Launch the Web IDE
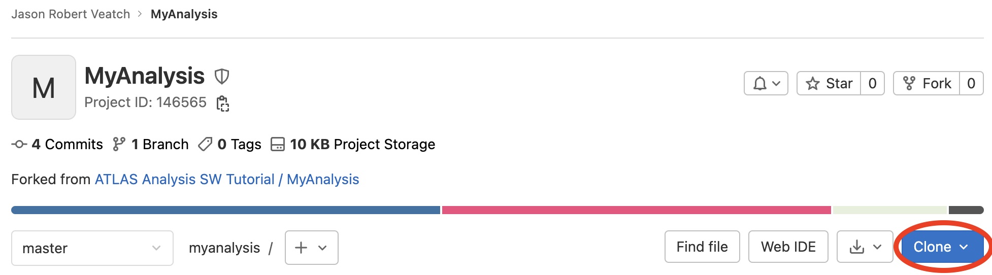The image size is (992, 275). [x=788, y=247]
